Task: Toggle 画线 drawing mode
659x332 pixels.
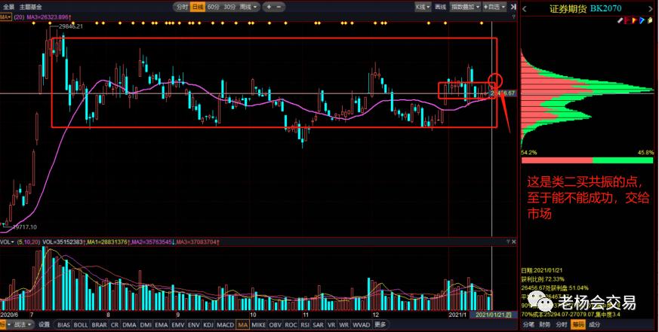Action: coord(440,7)
